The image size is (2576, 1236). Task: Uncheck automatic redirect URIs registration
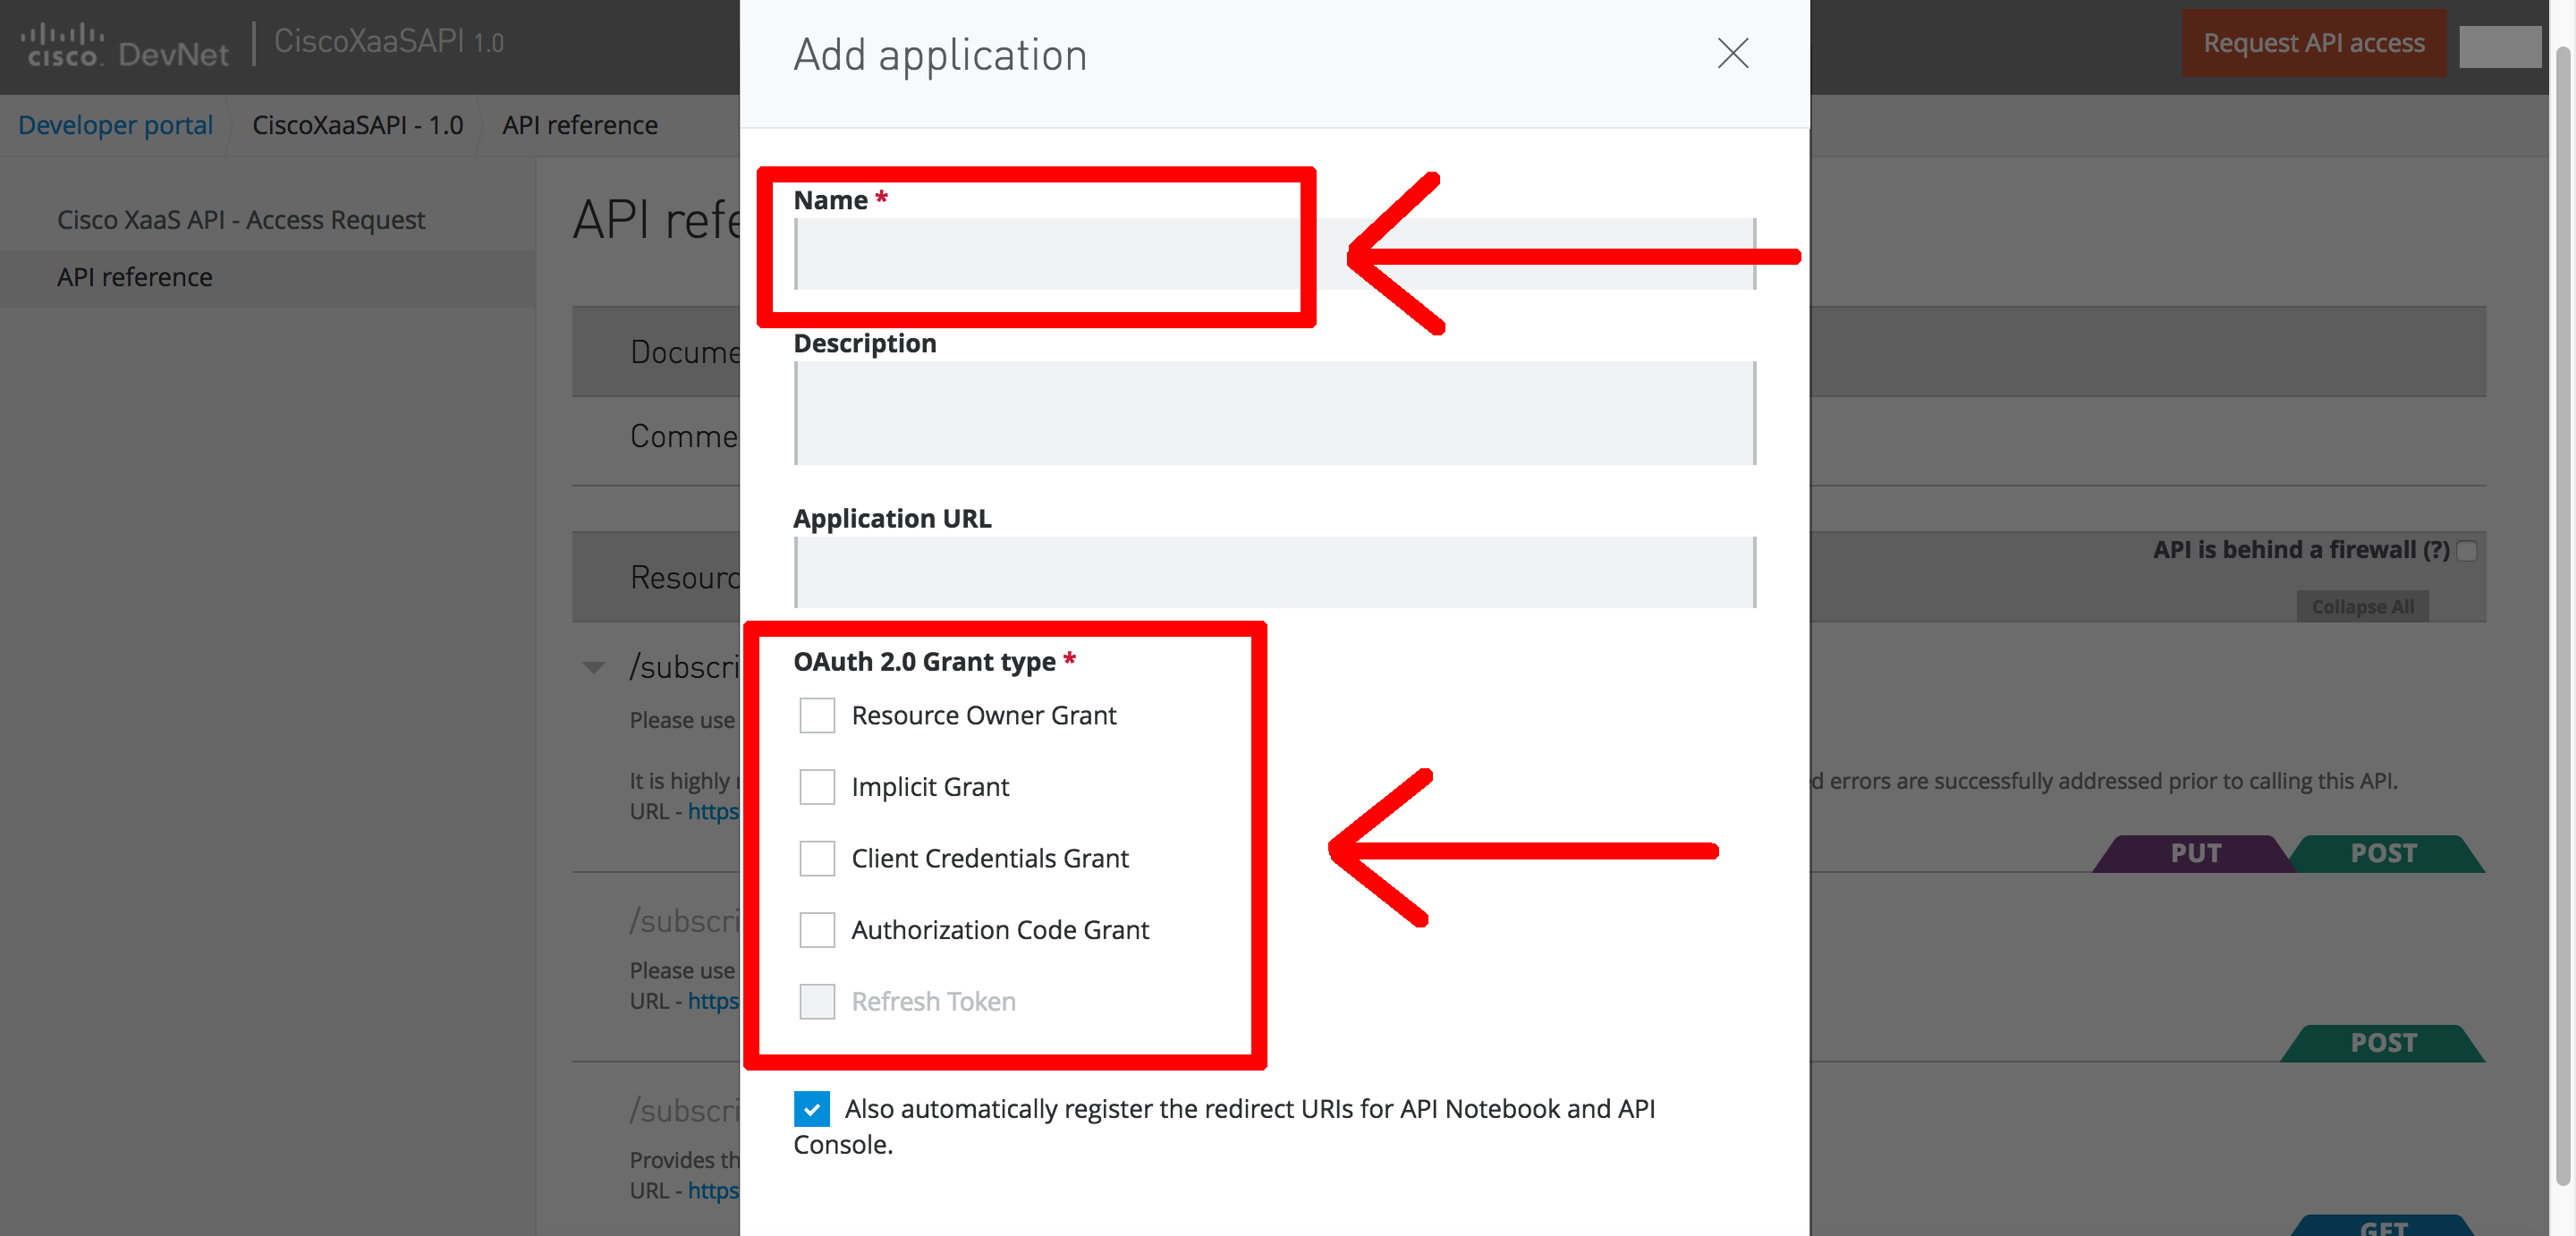(811, 1109)
